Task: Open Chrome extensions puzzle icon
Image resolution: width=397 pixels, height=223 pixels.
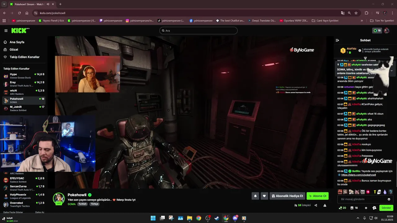Action: coord(367,13)
